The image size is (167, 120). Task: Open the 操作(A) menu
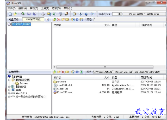point(23,8)
